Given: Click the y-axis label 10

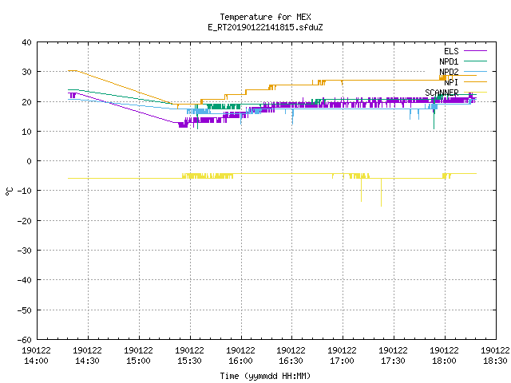Looking at the screenshot, I should coord(26,132).
